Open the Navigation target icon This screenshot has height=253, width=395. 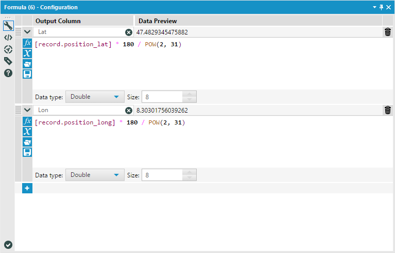coord(8,49)
